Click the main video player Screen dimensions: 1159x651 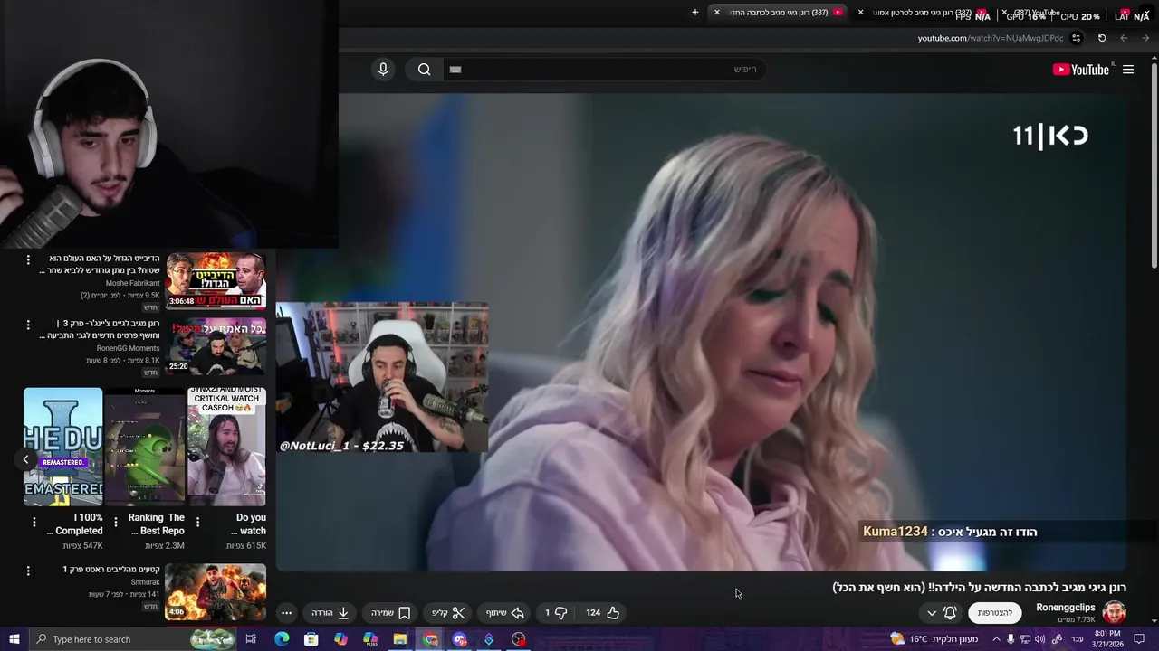(702, 332)
